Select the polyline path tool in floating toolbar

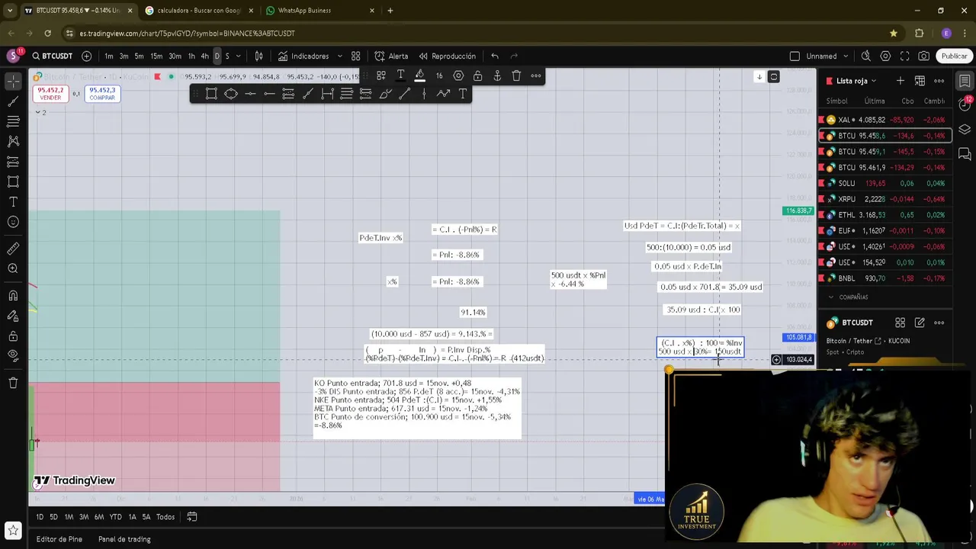[x=443, y=94]
